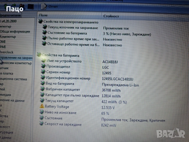Select the 12.535 V voltage value
This screenshot has height=142, width=189.
(x=108, y=108)
